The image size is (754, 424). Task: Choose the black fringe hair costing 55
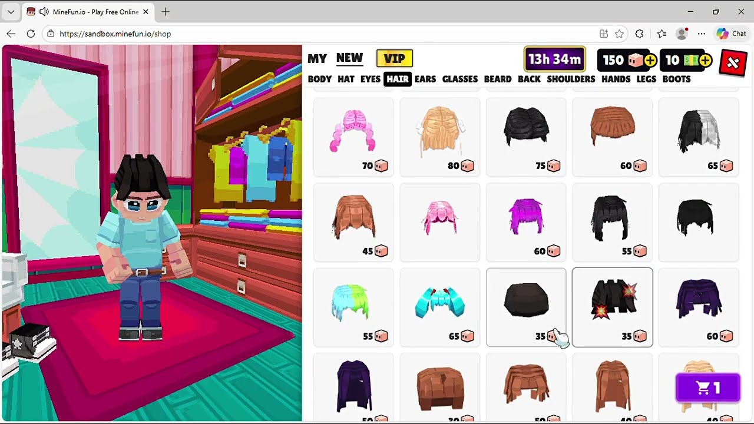(x=612, y=222)
